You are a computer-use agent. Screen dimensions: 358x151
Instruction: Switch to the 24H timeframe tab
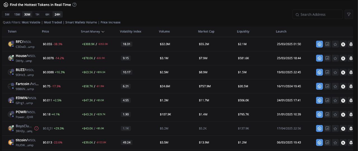[57, 15]
